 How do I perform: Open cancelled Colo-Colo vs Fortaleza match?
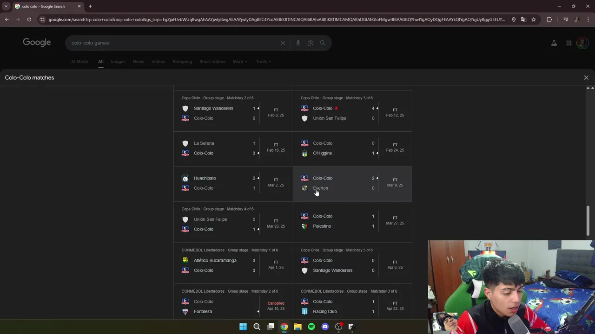coord(233,302)
